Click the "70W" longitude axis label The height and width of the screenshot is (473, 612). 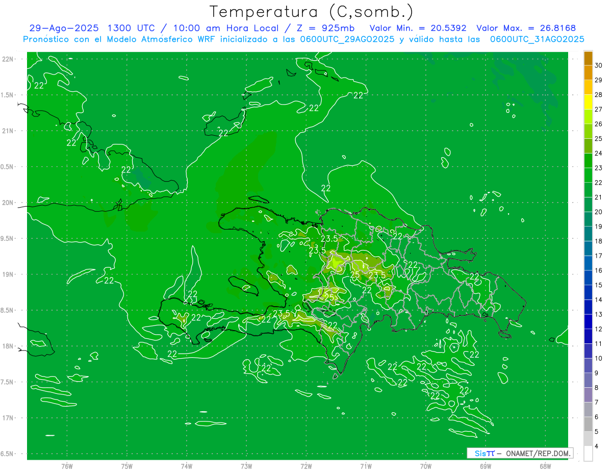pyautogui.click(x=425, y=466)
